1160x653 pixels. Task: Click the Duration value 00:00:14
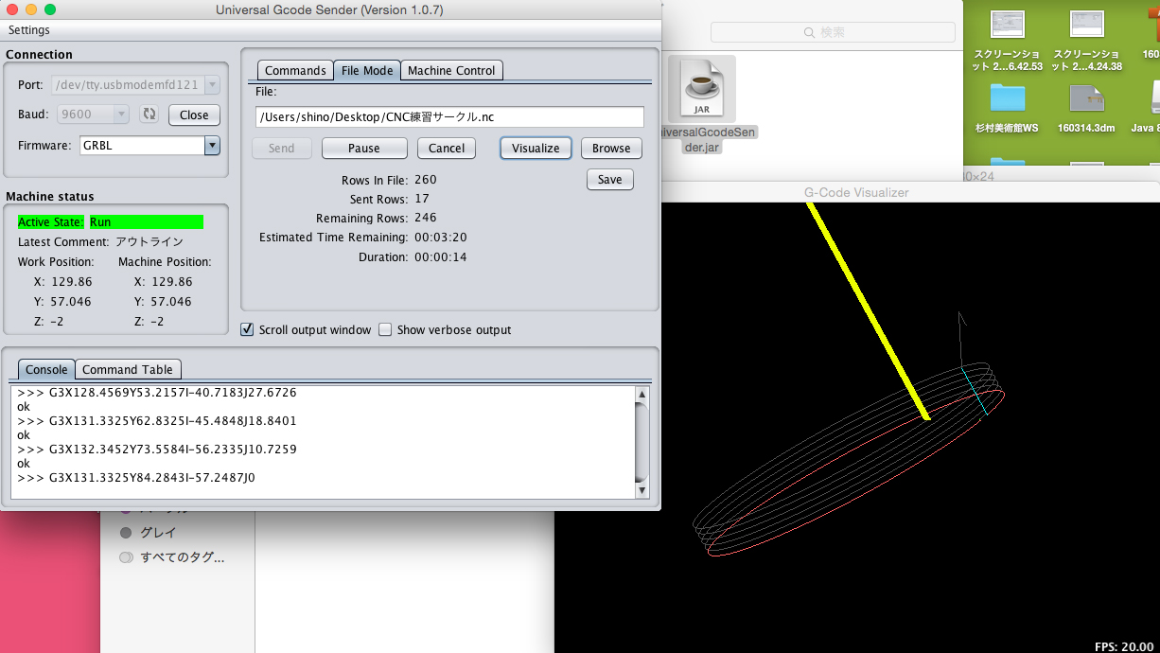pyautogui.click(x=441, y=256)
